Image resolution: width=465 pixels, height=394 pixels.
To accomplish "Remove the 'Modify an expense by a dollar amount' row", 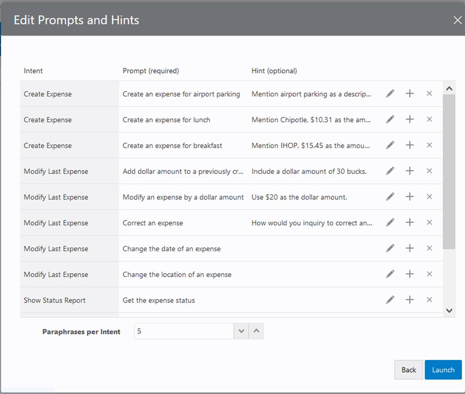I will pyautogui.click(x=429, y=196).
